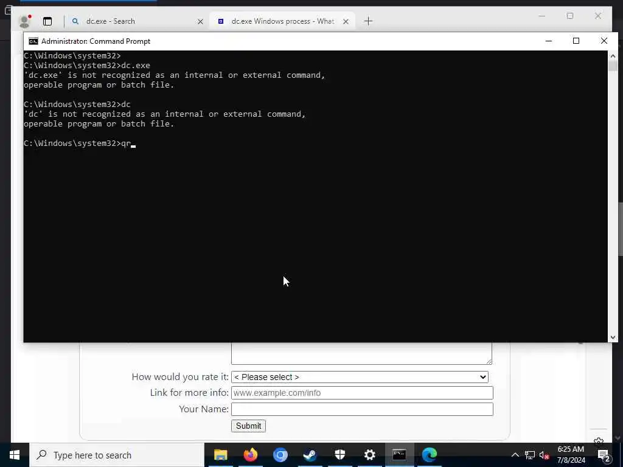This screenshot has width=623, height=467.
Task: Open the Windows Start menu
Action: (x=15, y=455)
